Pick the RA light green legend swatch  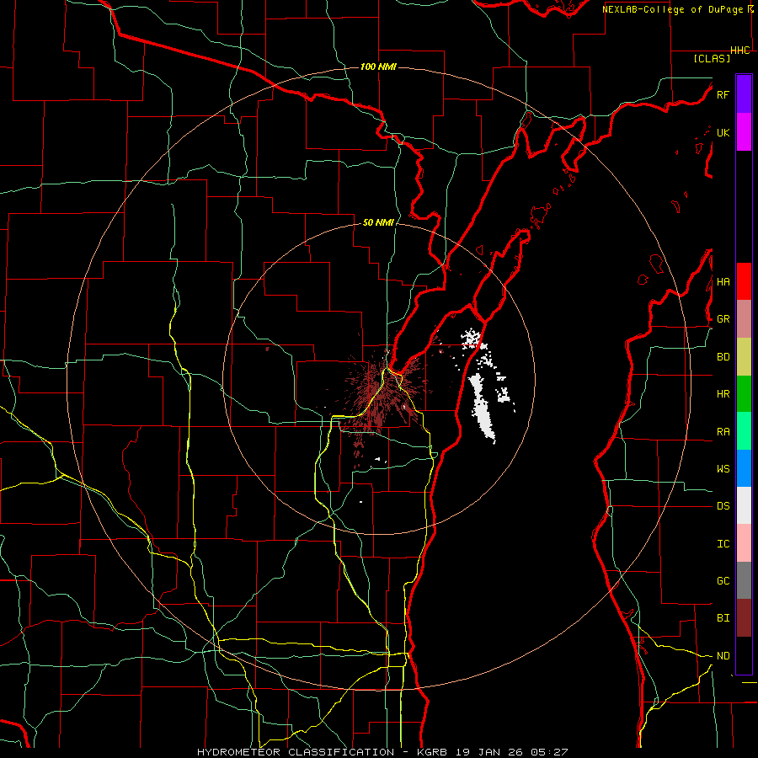(x=744, y=431)
